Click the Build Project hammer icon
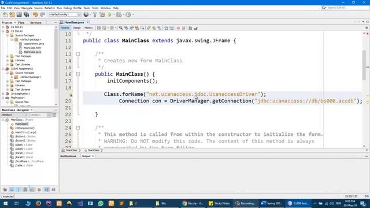This screenshot has height=208, width=370. [x=95, y=14]
